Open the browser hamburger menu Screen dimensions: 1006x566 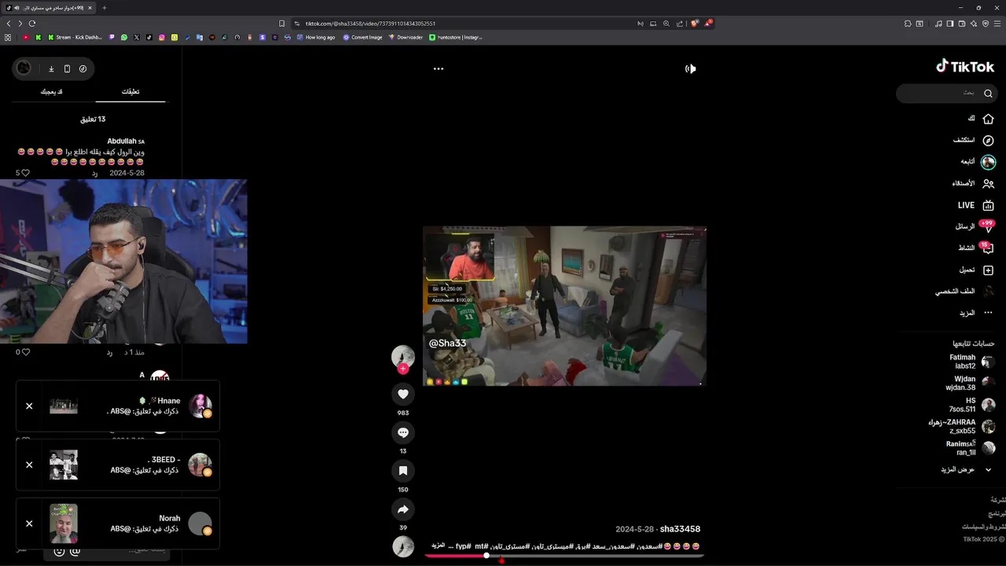point(997,24)
